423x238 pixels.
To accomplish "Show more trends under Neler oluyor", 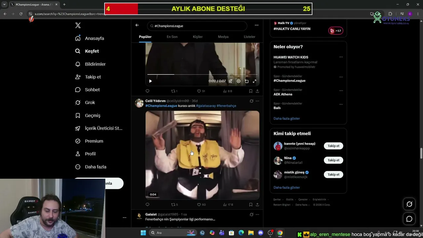I will click(x=287, y=118).
